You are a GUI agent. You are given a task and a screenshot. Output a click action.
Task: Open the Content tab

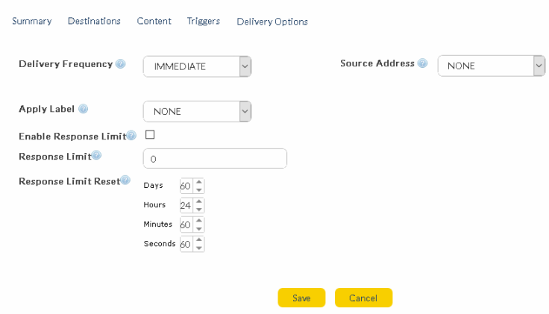154,21
